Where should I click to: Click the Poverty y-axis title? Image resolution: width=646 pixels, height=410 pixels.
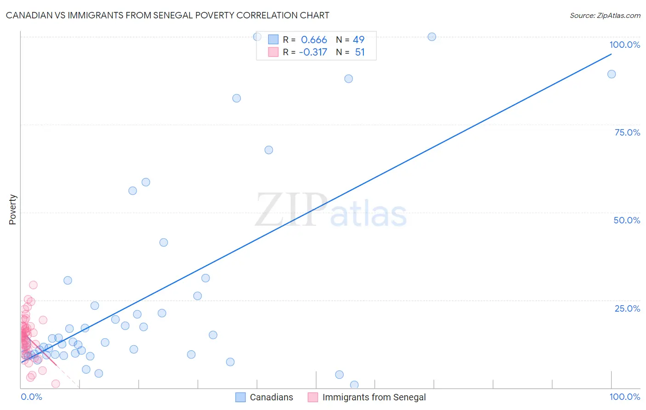(x=12, y=210)
